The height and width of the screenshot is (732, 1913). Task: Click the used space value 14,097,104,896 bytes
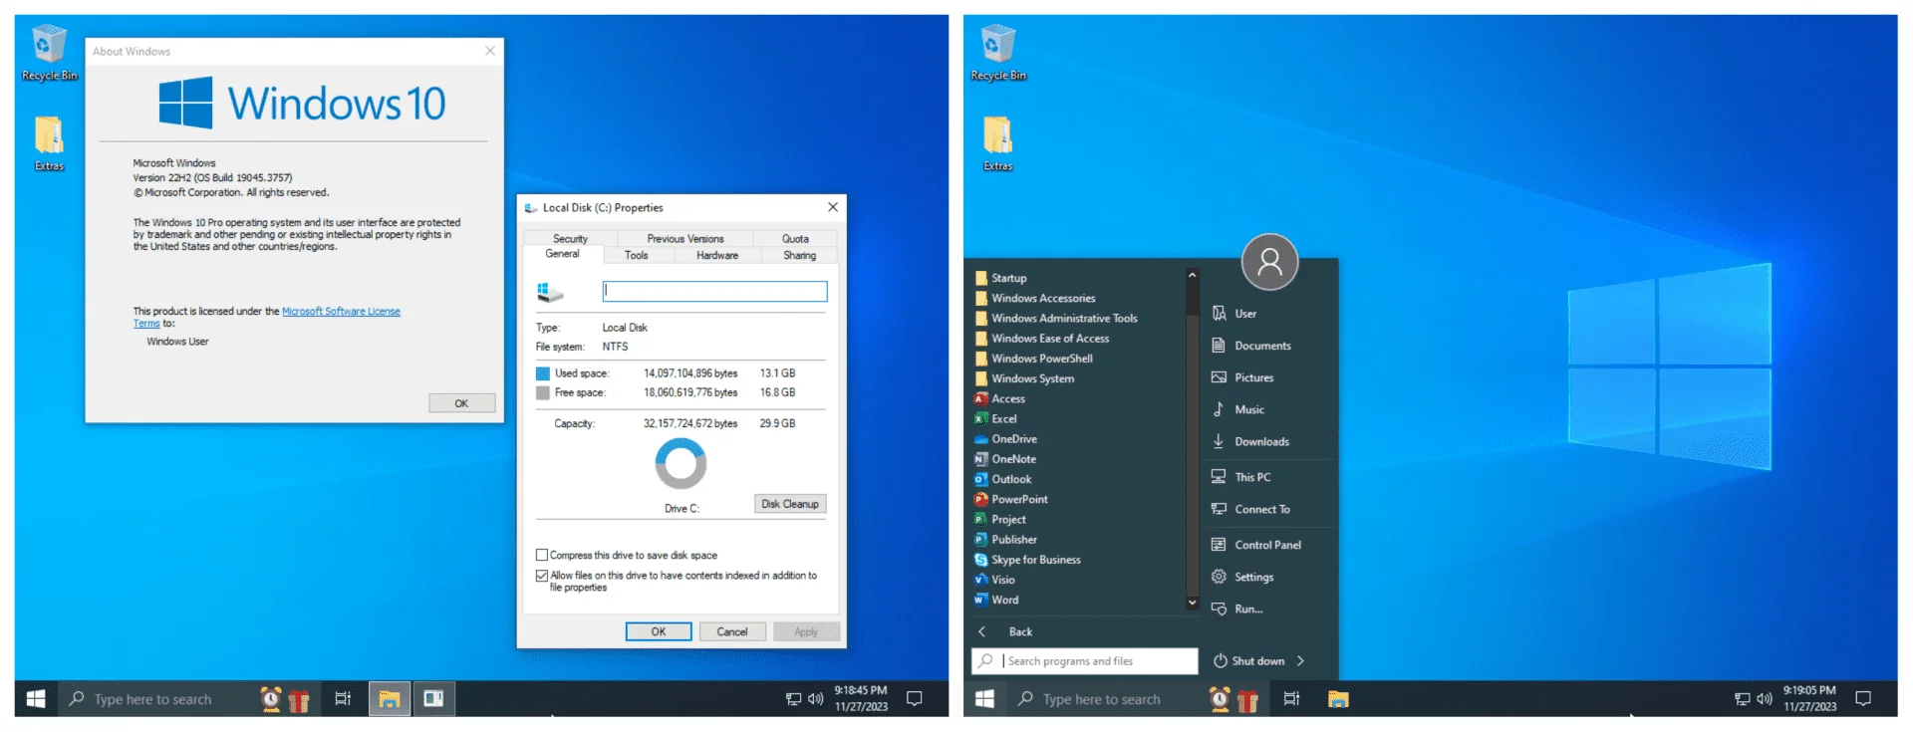pyautogui.click(x=690, y=373)
